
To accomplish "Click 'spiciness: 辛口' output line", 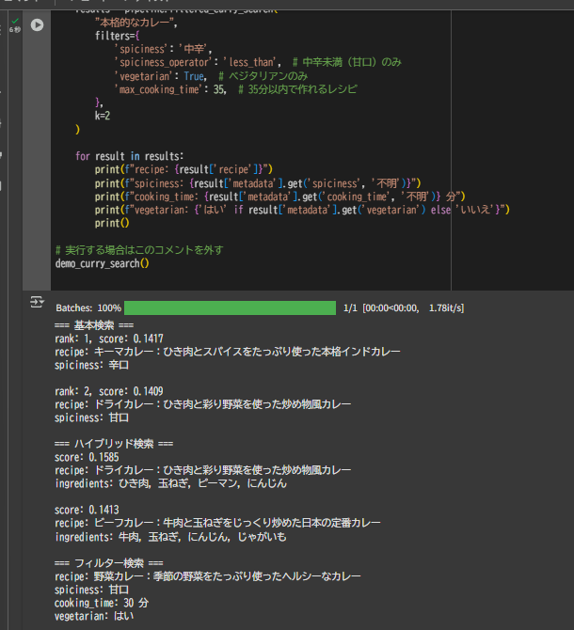I will click(x=91, y=365).
